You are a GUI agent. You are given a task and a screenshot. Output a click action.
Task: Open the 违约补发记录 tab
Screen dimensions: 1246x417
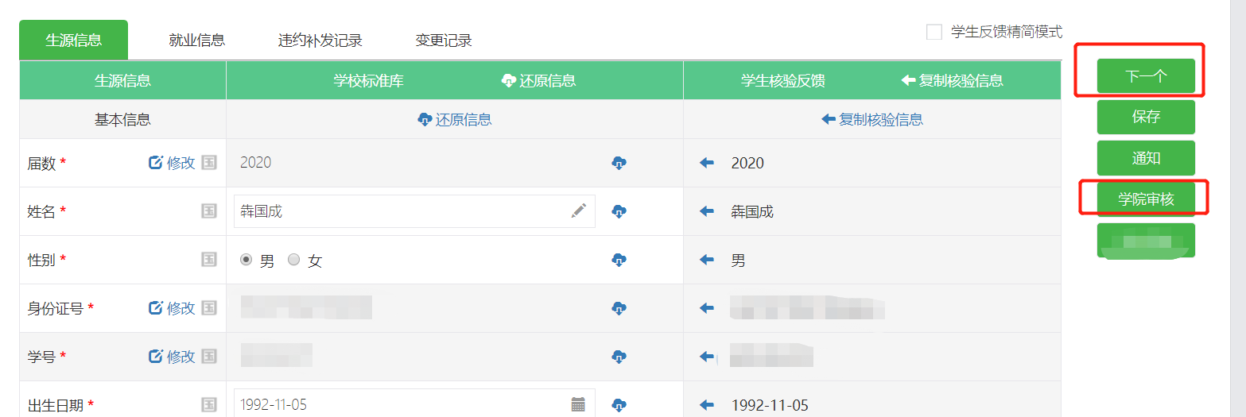[x=320, y=40]
